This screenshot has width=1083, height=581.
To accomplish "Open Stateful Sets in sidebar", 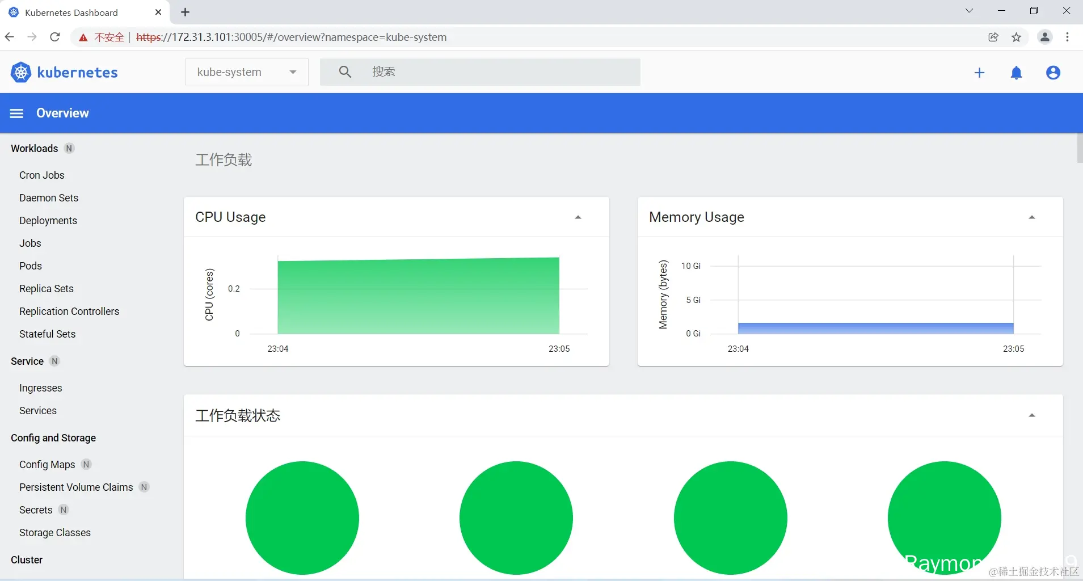I will click(x=48, y=334).
